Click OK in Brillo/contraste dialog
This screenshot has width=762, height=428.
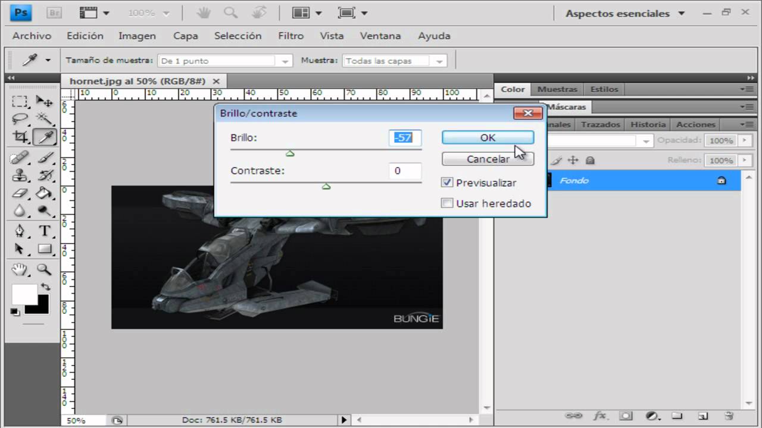pos(488,137)
